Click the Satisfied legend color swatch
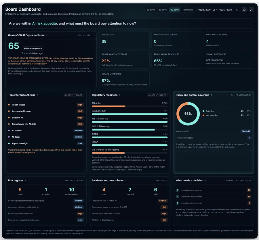 point(203,111)
